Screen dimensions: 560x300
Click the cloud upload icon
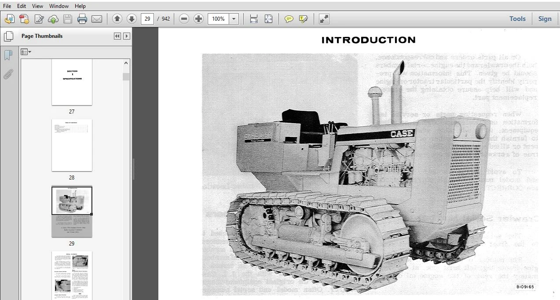pos(53,19)
